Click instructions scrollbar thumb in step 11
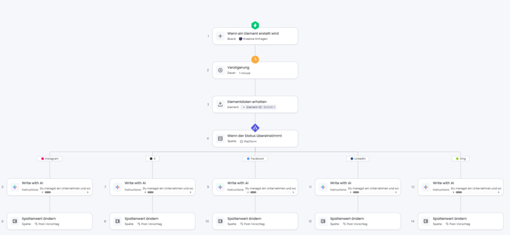This screenshot has height=235, width=510. (356, 192)
